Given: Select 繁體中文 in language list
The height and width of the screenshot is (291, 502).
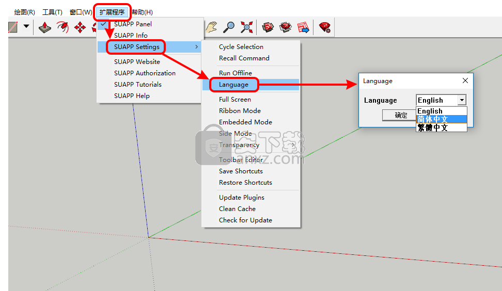Looking at the screenshot, I should [x=442, y=127].
